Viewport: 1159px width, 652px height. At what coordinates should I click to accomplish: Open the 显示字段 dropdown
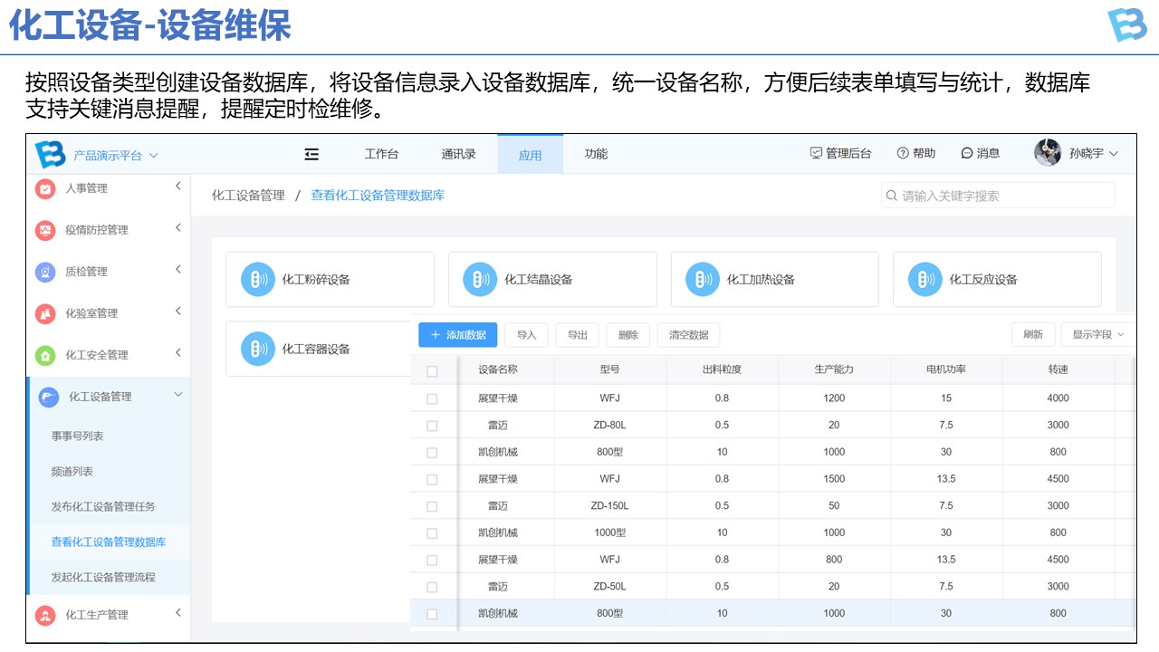(x=1097, y=335)
